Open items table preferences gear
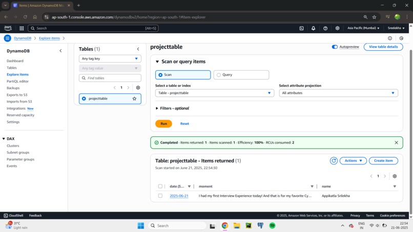This screenshot has width=413, height=232. (x=395, y=176)
